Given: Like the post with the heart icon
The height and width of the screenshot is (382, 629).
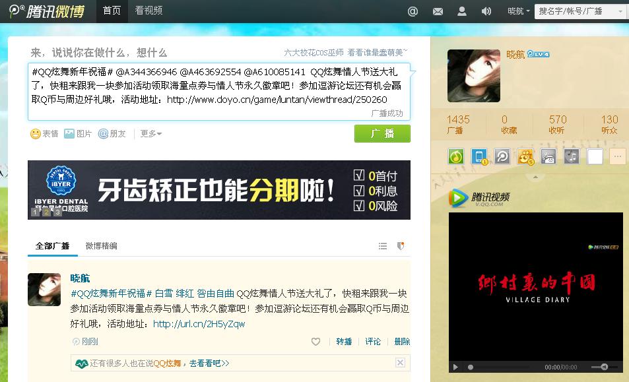Looking at the screenshot, I should [x=315, y=342].
